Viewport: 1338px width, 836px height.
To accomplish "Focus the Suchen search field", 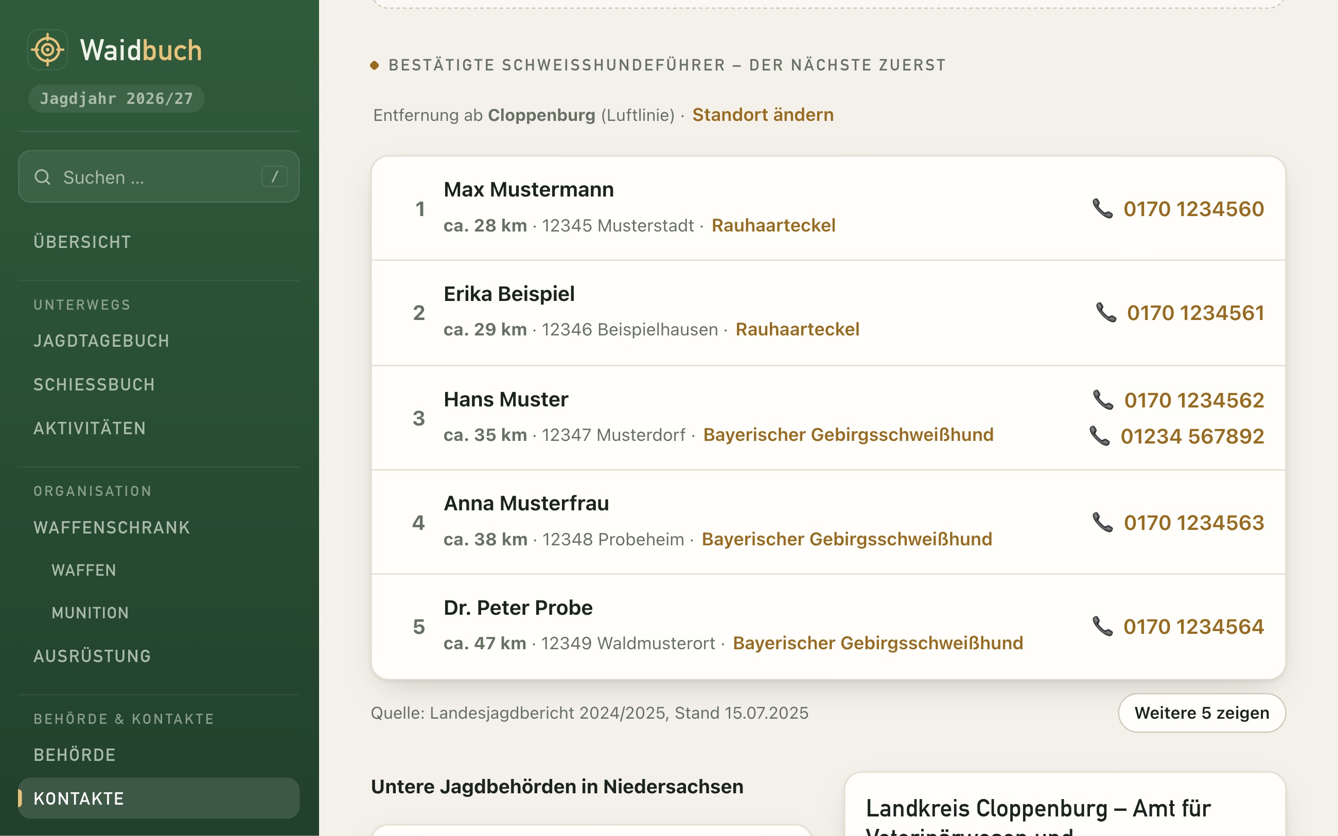I will click(x=159, y=177).
